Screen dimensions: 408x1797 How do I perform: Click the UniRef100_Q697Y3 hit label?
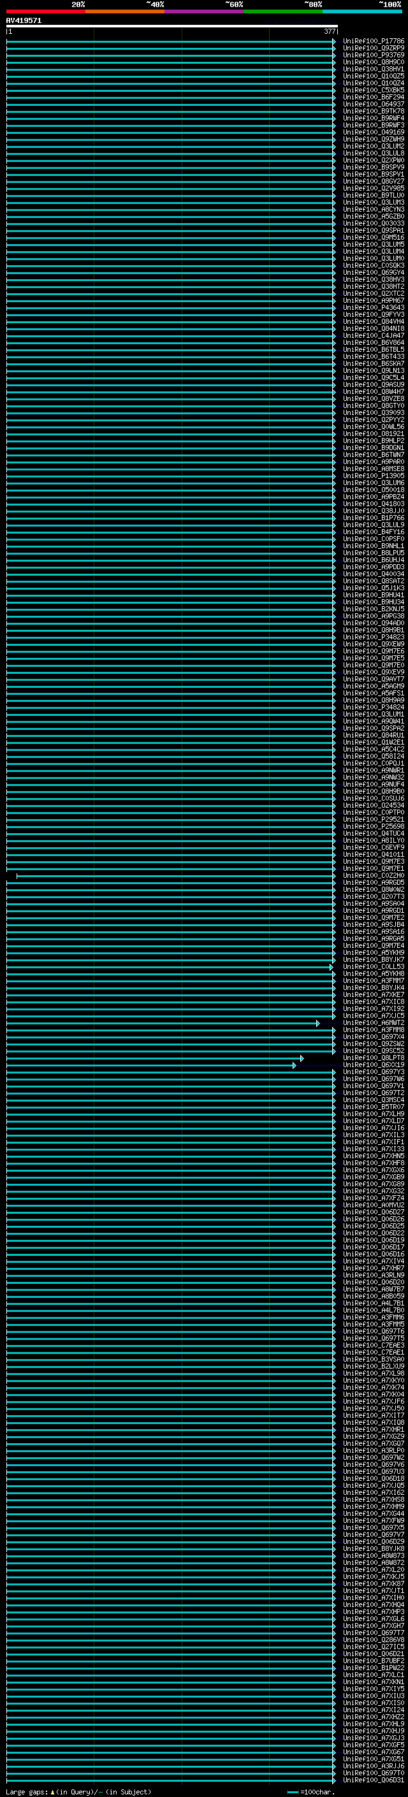pos(374,1072)
